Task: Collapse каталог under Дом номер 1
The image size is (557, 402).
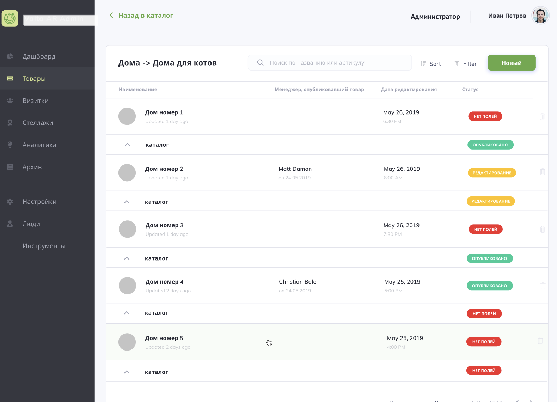Action: click(128, 145)
